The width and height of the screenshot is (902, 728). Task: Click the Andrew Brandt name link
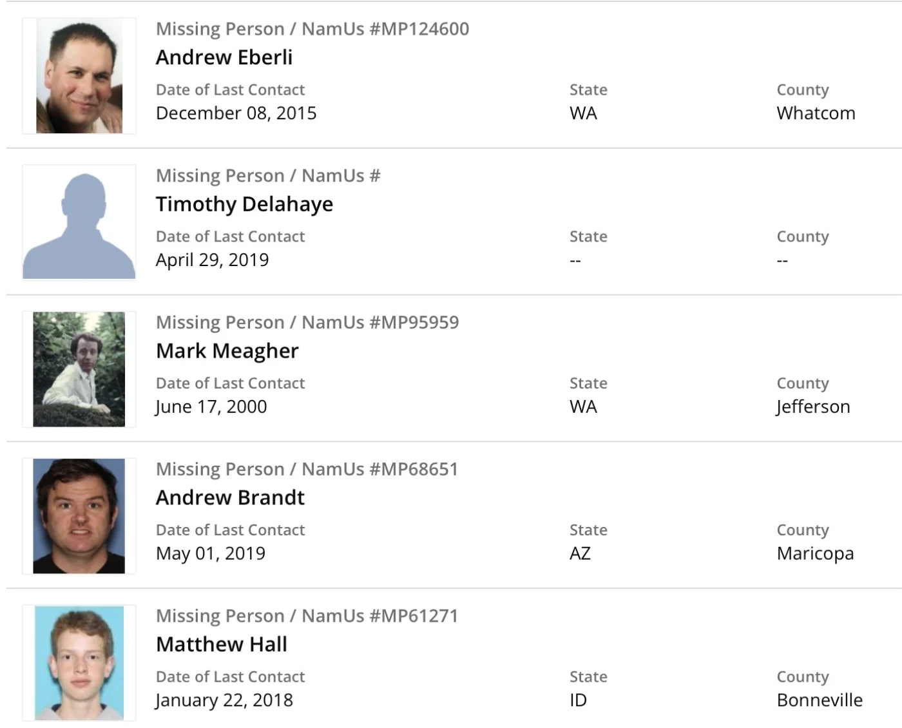[230, 497]
